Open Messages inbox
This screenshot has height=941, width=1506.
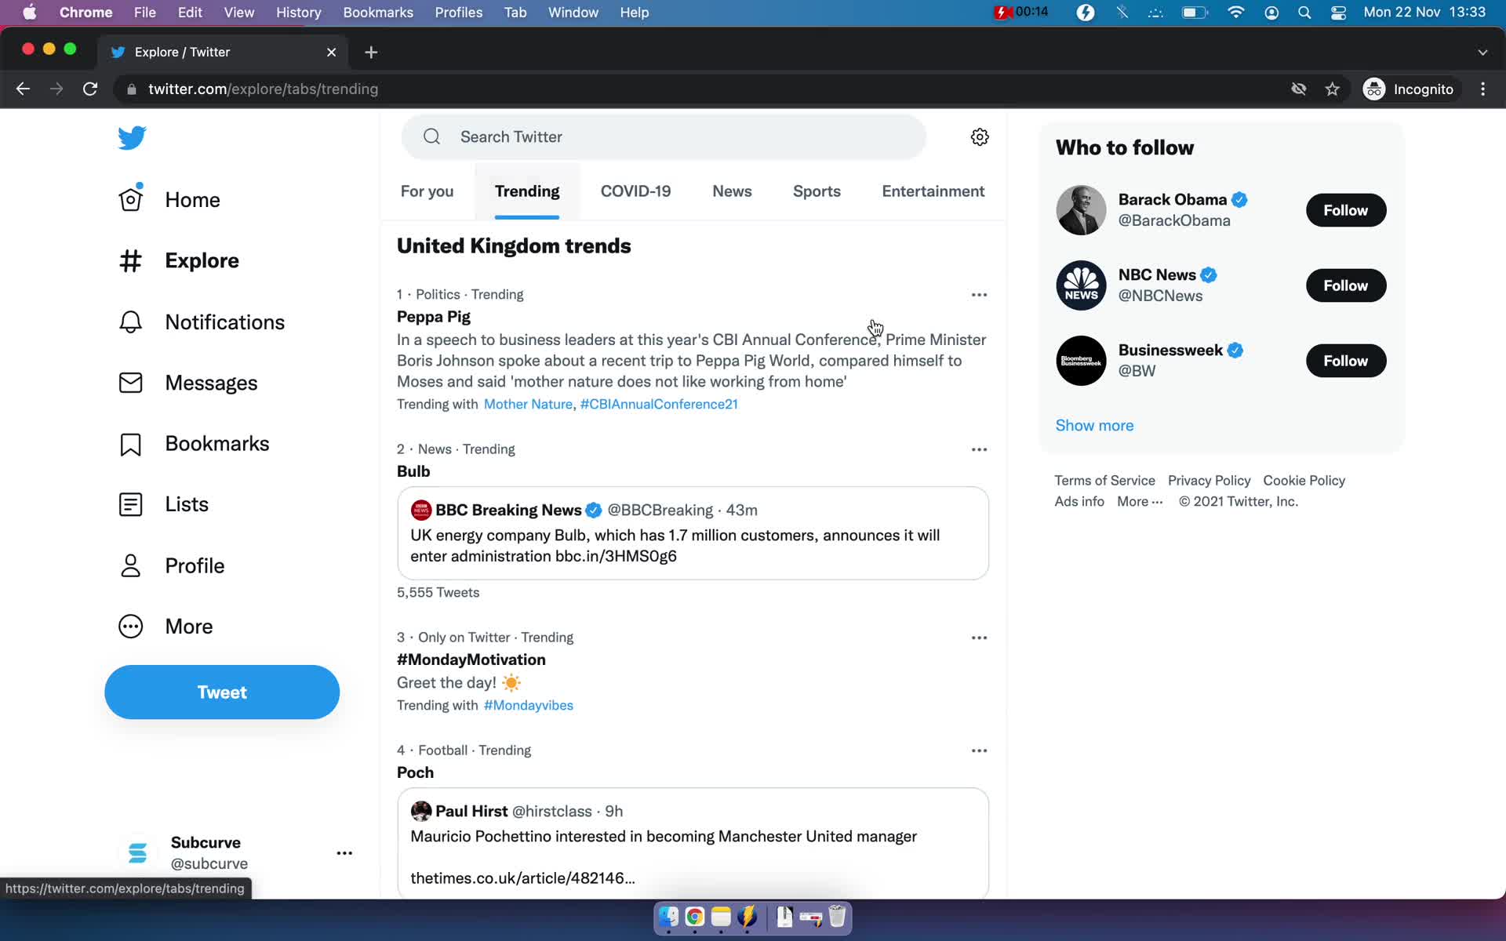pos(212,383)
